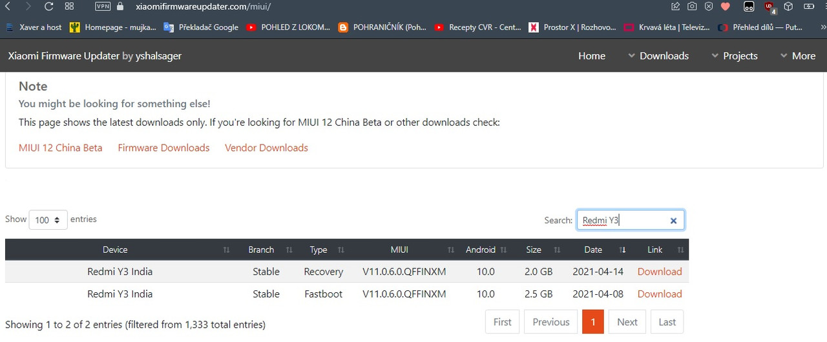
Task: Click Next pagination button
Action: (627, 322)
